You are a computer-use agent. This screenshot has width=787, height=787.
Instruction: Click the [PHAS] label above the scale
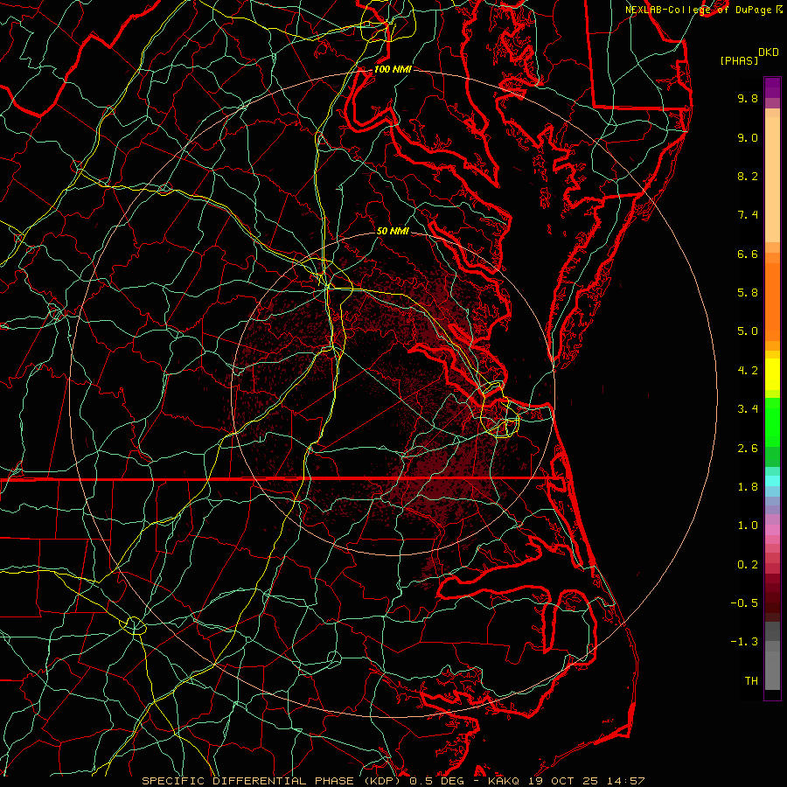tap(739, 60)
